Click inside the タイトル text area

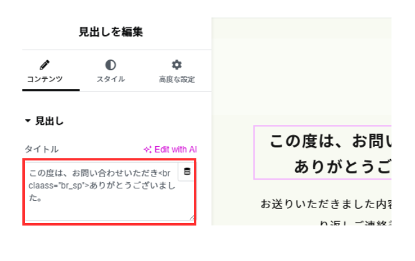(x=109, y=191)
